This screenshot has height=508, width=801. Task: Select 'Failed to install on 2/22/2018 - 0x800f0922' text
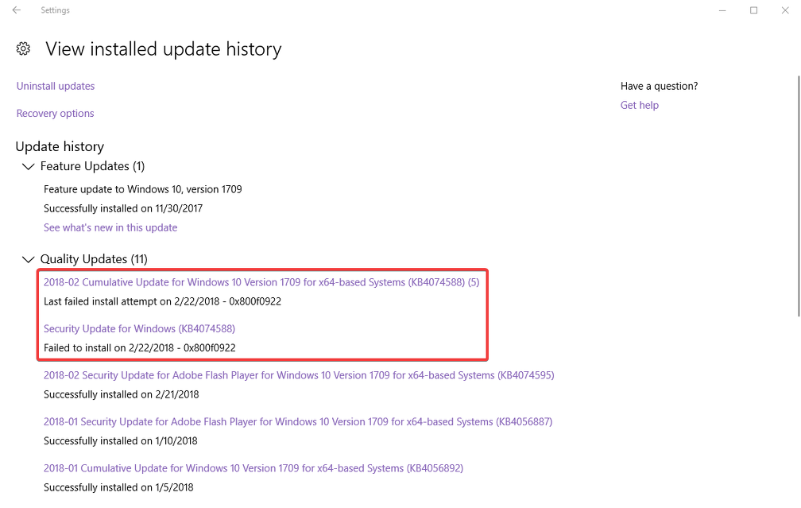pos(140,348)
